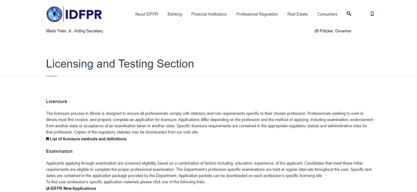Open list of licensure methods and definitions
The width and height of the screenshot is (417, 192).
(x=88, y=138)
